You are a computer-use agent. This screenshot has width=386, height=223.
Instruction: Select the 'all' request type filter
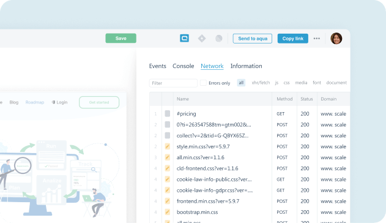(241, 83)
